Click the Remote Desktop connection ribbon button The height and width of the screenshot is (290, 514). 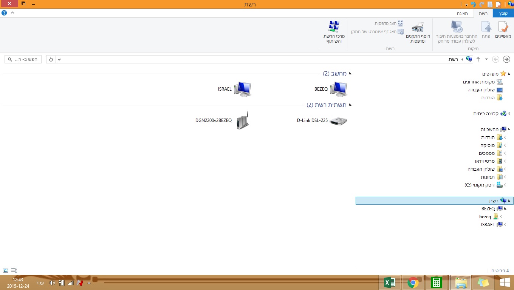tap(457, 32)
